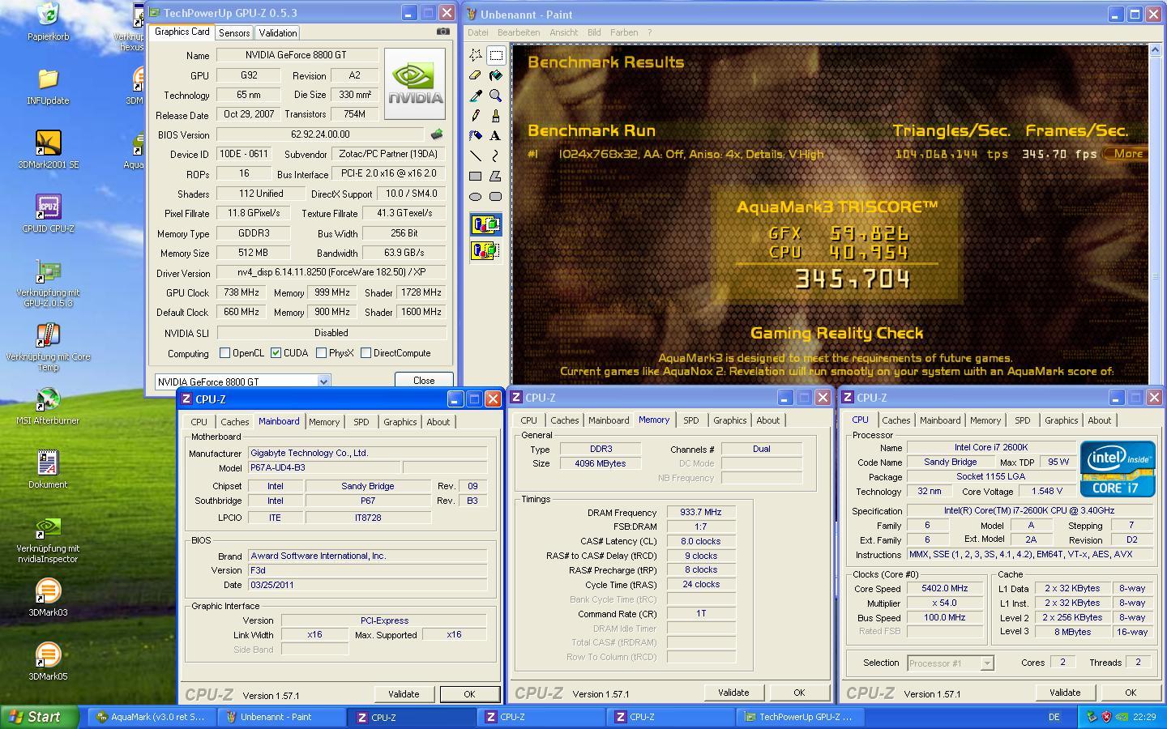
Task: Open the About tab in Mainboard CPU-Z window
Action: 438,422
